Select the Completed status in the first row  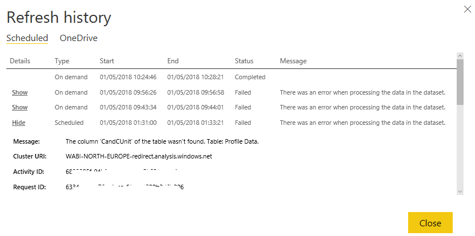250,77
